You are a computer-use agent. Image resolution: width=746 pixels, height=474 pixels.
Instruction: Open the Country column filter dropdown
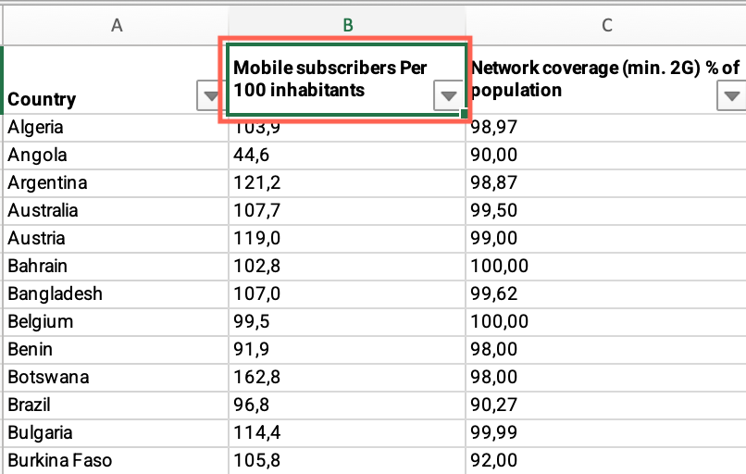[x=210, y=95]
